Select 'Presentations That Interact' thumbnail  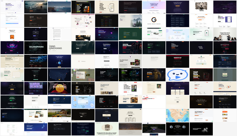click(107, 48)
